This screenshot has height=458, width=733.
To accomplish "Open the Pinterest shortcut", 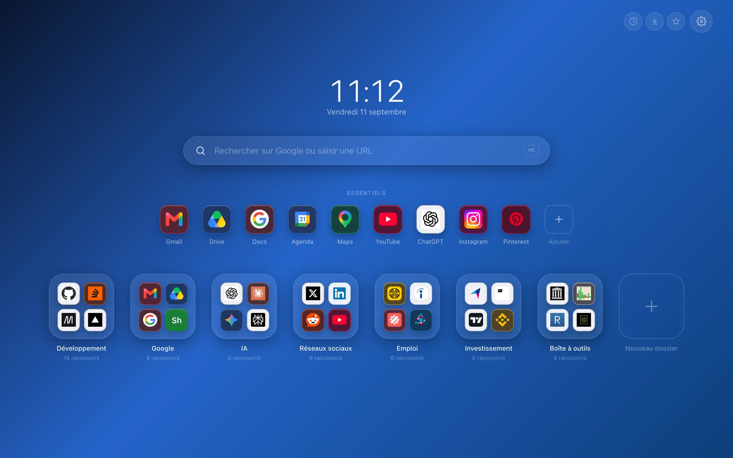I will pos(516,219).
